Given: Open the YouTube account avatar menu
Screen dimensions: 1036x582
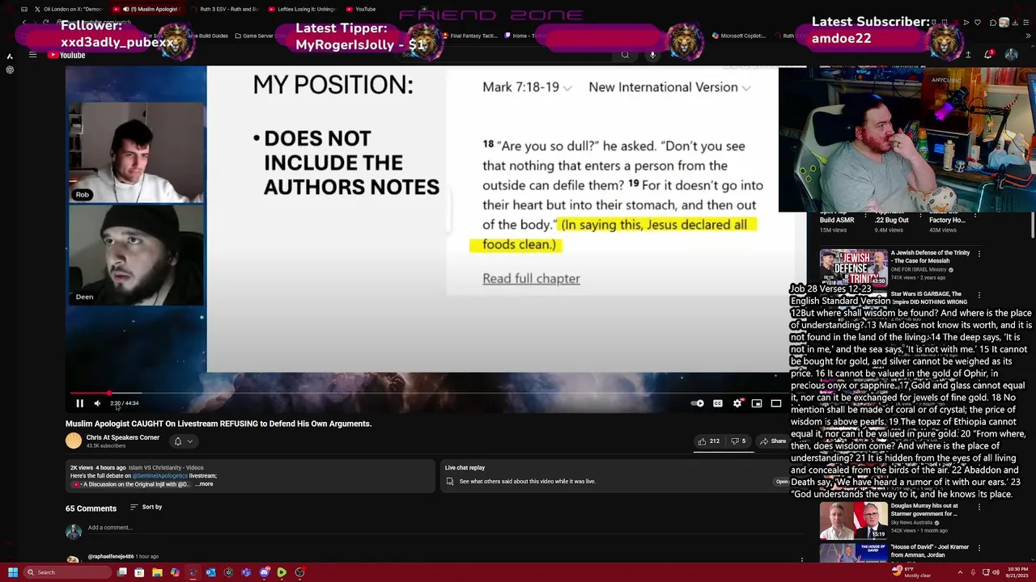Looking at the screenshot, I should click(x=1011, y=55).
